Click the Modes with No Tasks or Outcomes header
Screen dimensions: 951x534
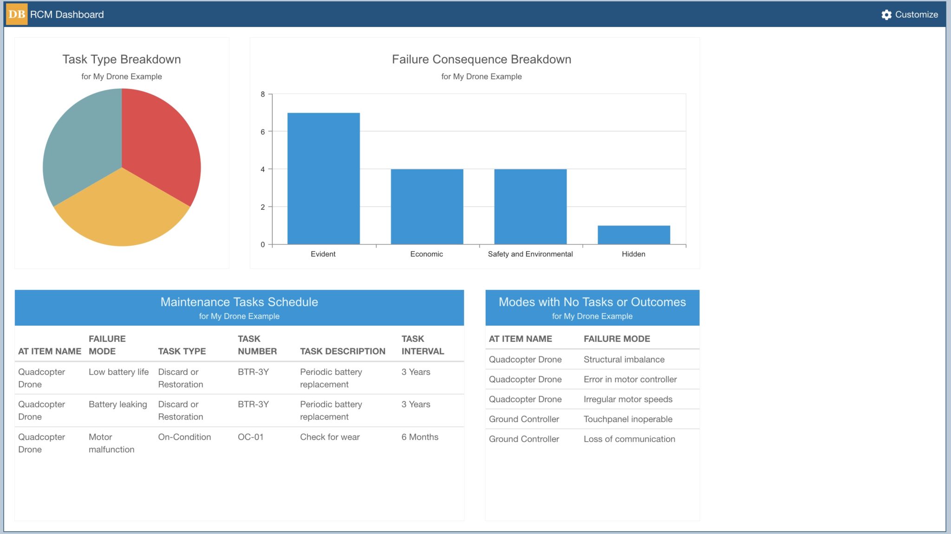(x=592, y=302)
